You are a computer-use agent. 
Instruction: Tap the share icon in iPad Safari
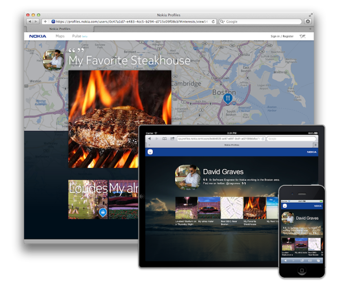click(172, 139)
